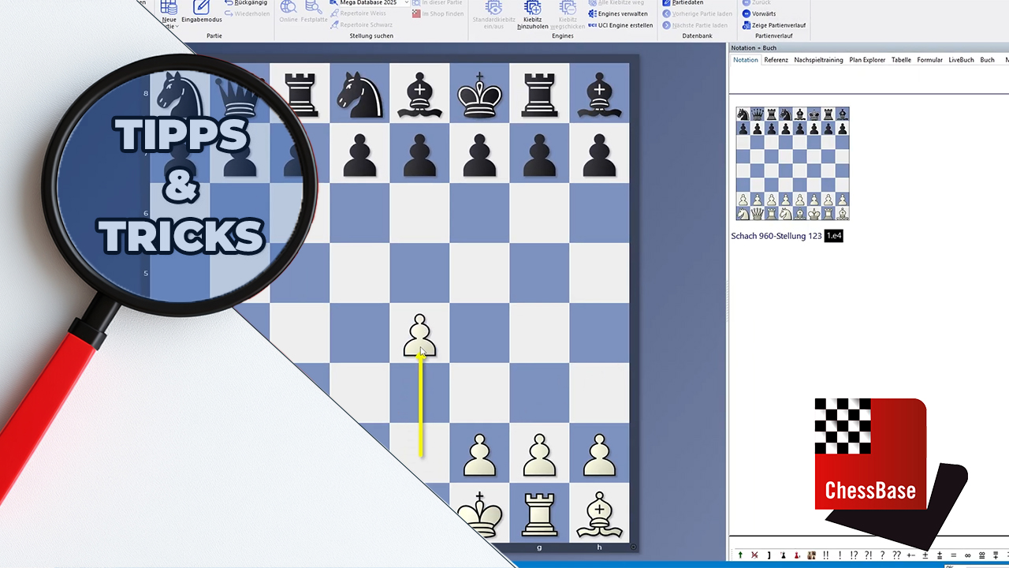Click the black king on f8
Viewport: 1009px width, 568px height.
tap(480, 95)
